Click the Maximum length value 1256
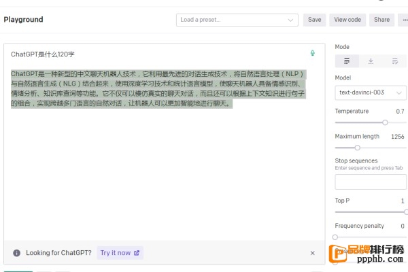The height and width of the screenshot is (272, 408). click(398, 137)
